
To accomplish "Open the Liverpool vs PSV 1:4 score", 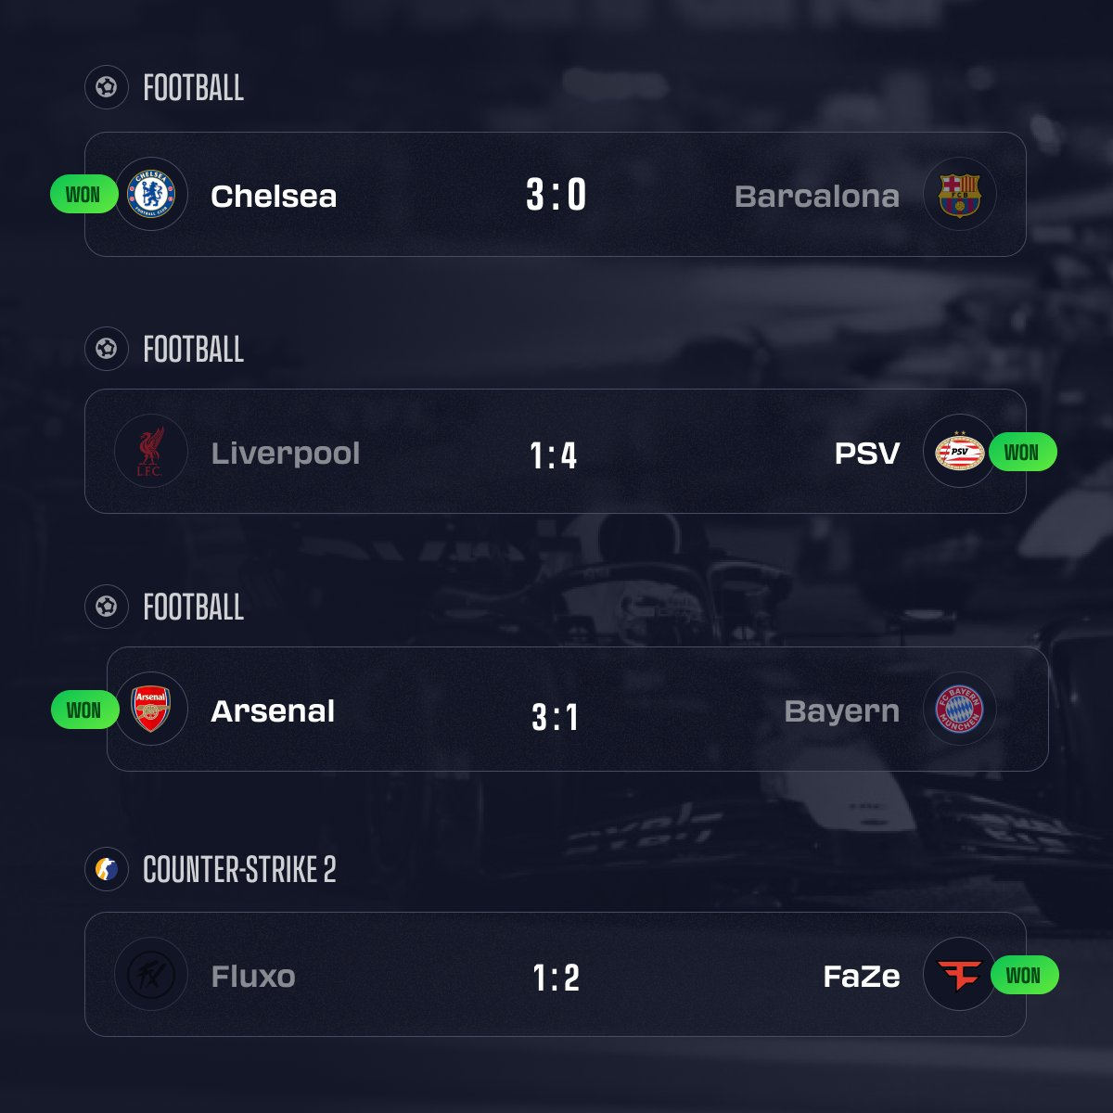I will [554, 454].
